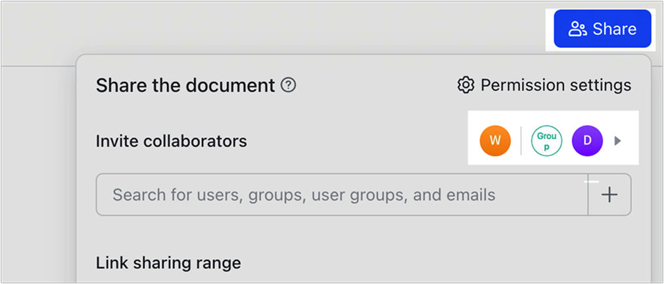Expand the collaborator list arrow

617,140
